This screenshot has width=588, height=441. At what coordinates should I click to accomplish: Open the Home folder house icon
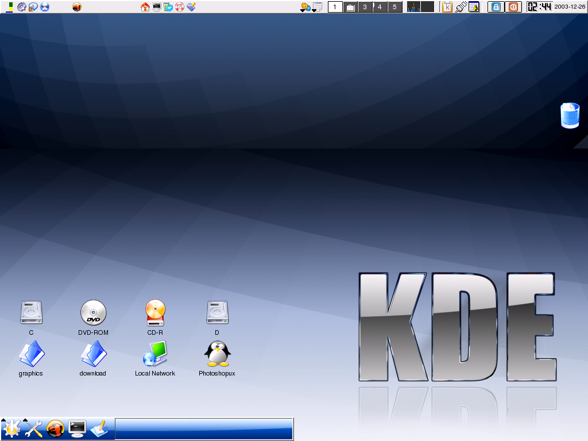click(x=145, y=7)
